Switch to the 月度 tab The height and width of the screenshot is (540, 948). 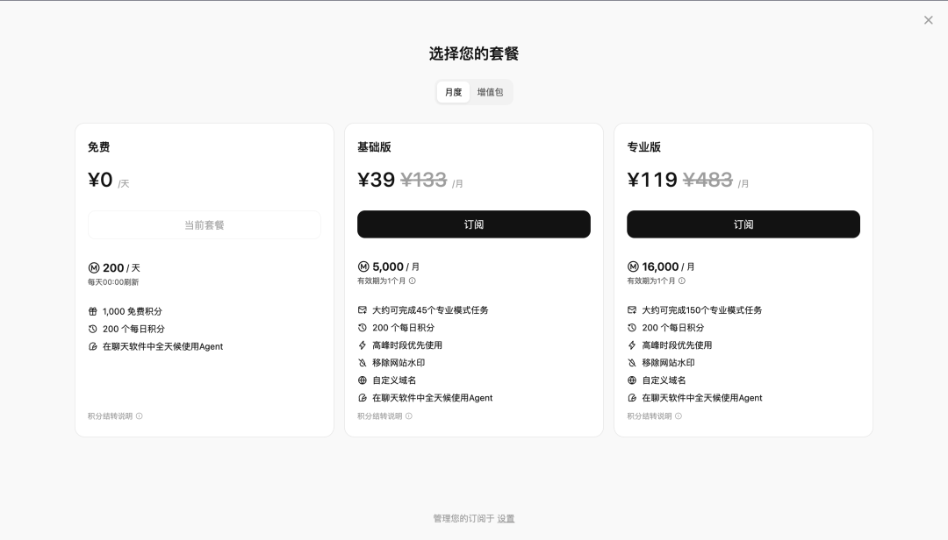click(x=453, y=92)
